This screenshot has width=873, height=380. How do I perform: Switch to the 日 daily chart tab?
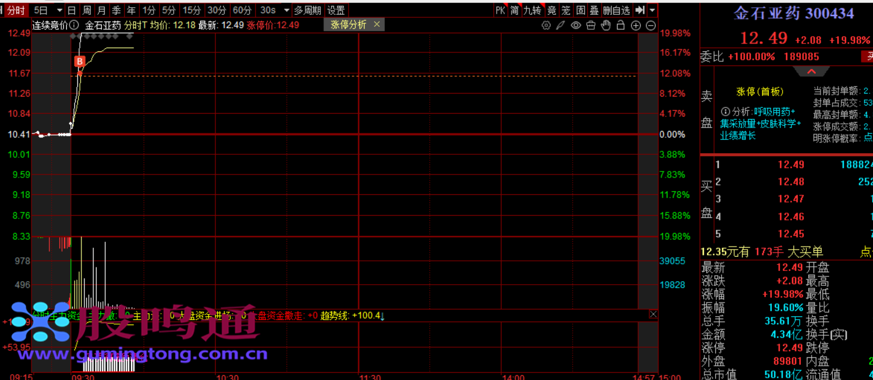click(x=71, y=10)
